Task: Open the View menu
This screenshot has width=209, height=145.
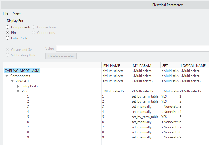Action: (x=17, y=13)
